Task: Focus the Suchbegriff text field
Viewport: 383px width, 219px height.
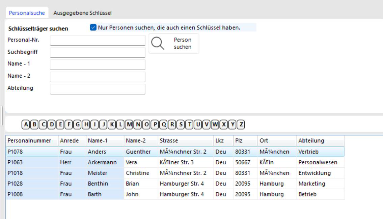Action: pos(98,53)
